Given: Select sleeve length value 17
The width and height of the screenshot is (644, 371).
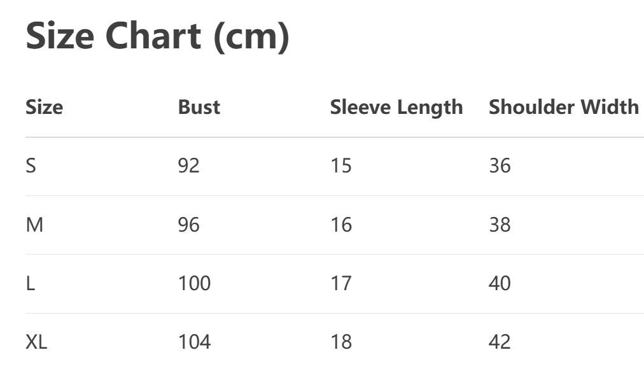Looking at the screenshot, I should click(x=340, y=283).
